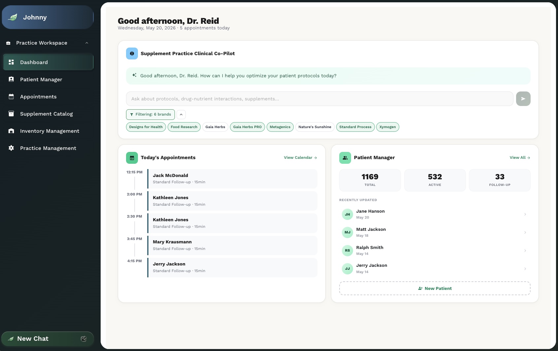The image size is (558, 351).
Task: Click the View Calendar link
Action: tap(300, 158)
